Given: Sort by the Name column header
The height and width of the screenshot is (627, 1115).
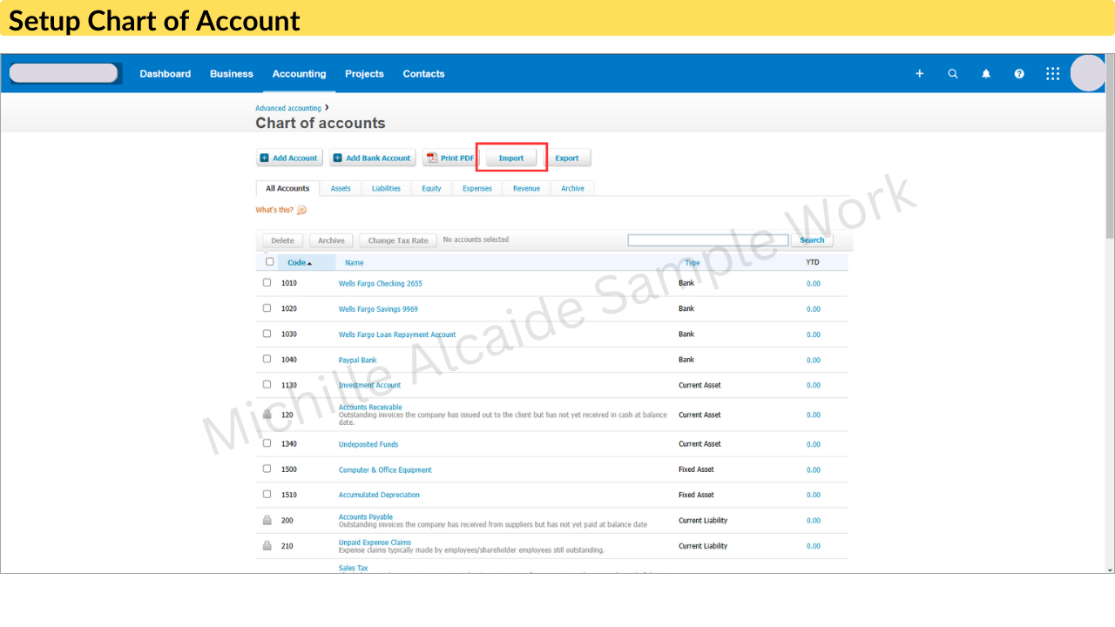Looking at the screenshot, I should [355, 262].
